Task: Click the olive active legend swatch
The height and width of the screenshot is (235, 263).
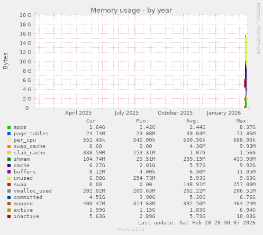Action: (9, 210)
